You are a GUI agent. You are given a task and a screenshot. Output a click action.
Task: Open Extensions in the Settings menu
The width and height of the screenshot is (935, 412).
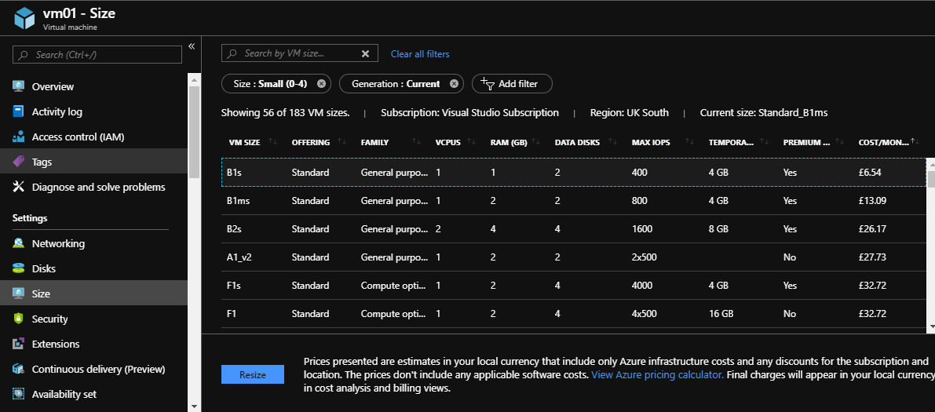pyautogui.click(x=56, y=344)
